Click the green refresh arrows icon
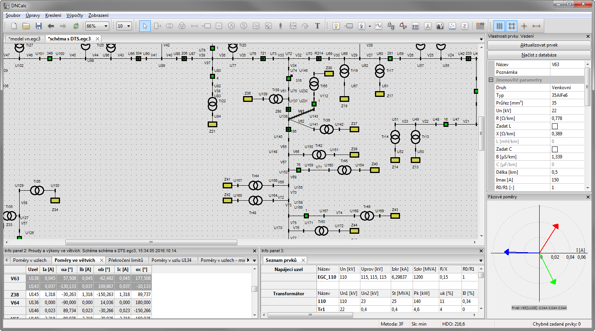This screenshot has width=595, height=331. [76, 26]
